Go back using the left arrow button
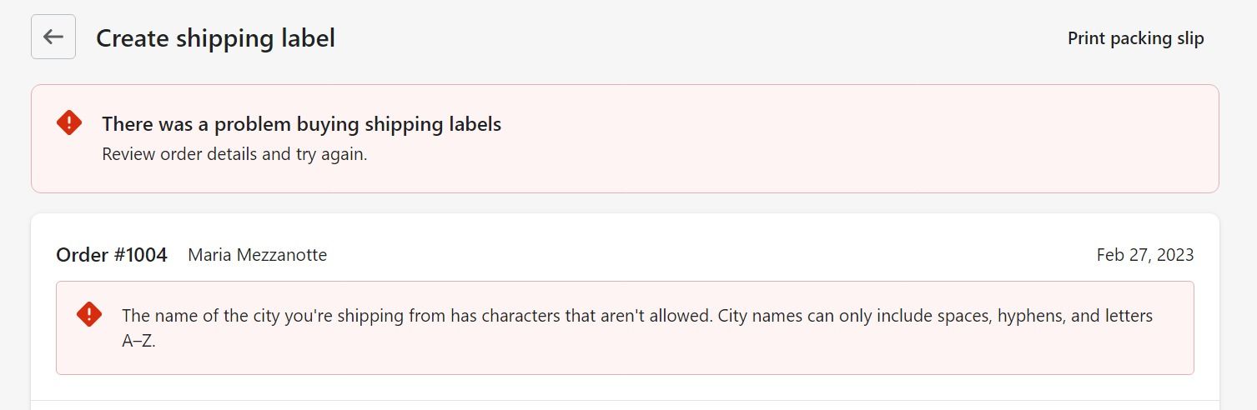1257x410 pixels. [53, 37]
